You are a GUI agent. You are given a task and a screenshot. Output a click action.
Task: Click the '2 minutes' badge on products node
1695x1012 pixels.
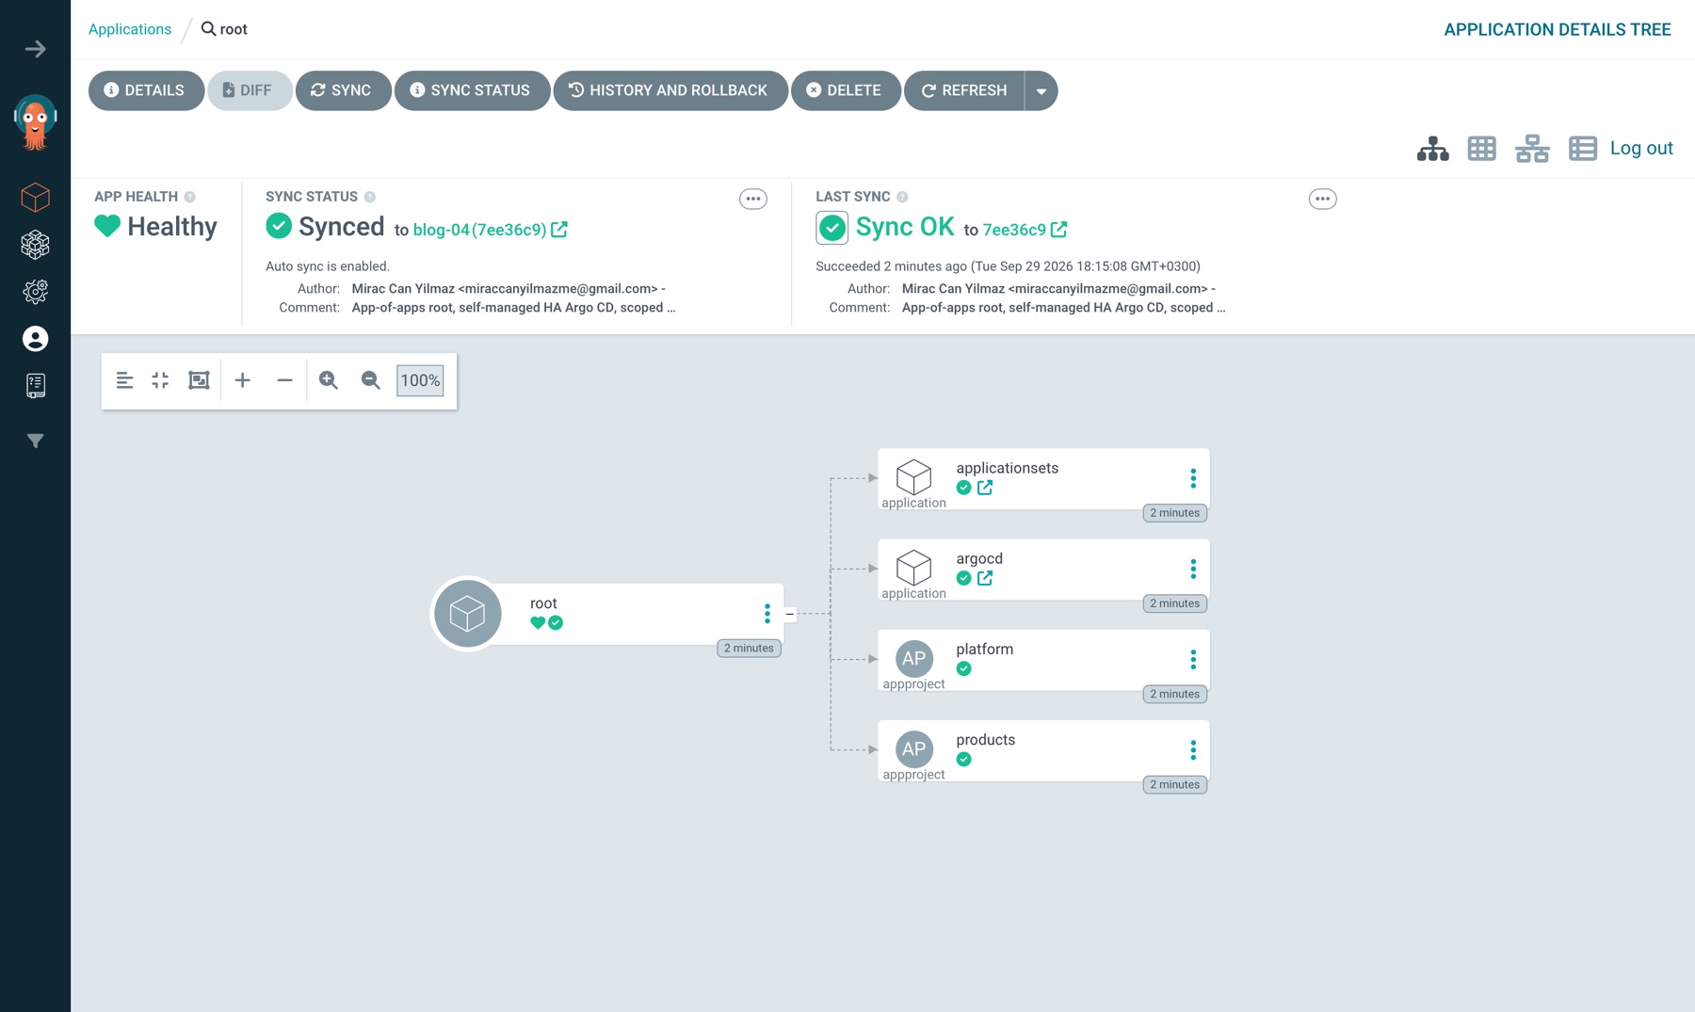coord(1175,784)
